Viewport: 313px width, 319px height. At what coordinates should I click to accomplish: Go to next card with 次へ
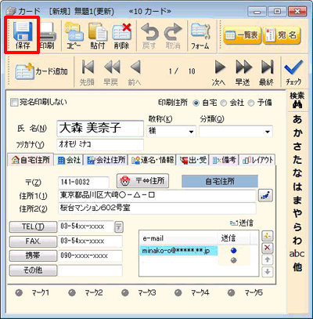pyautogui.click(x=220, y=67)
